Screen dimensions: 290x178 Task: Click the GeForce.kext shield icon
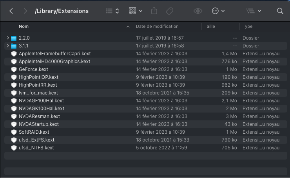pos(14,69)
